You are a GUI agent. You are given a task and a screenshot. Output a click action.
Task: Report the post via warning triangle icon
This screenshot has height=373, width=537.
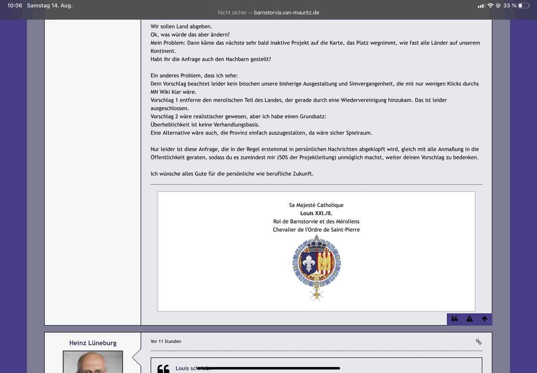(469, 319)
